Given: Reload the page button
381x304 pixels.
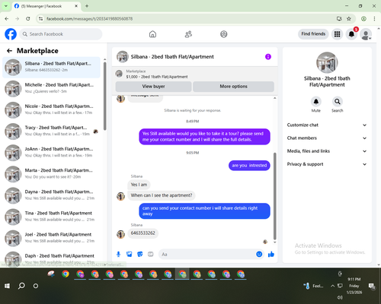Looking at the screenshot, I should click(x=28, y=19).
